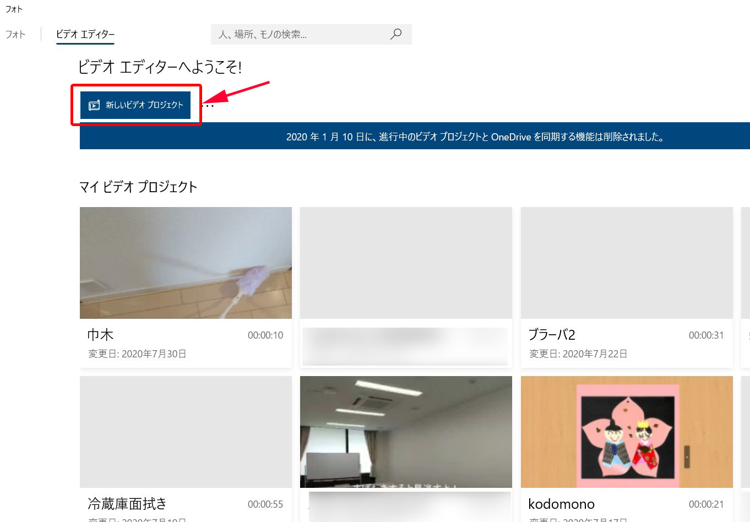
Task: Select the ビデオ エディター tab
Action: point(85,34)
